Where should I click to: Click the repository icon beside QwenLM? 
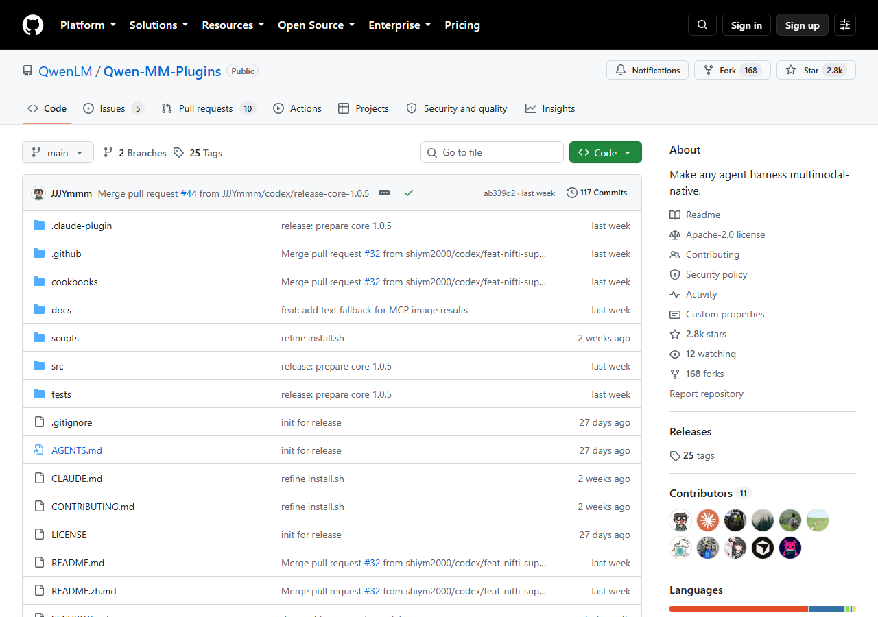pyautogui.click(x=27, y=71)
